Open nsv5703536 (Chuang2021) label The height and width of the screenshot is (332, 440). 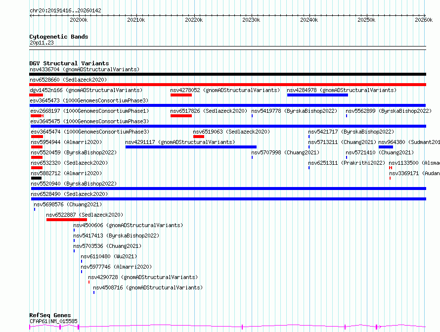107,246
